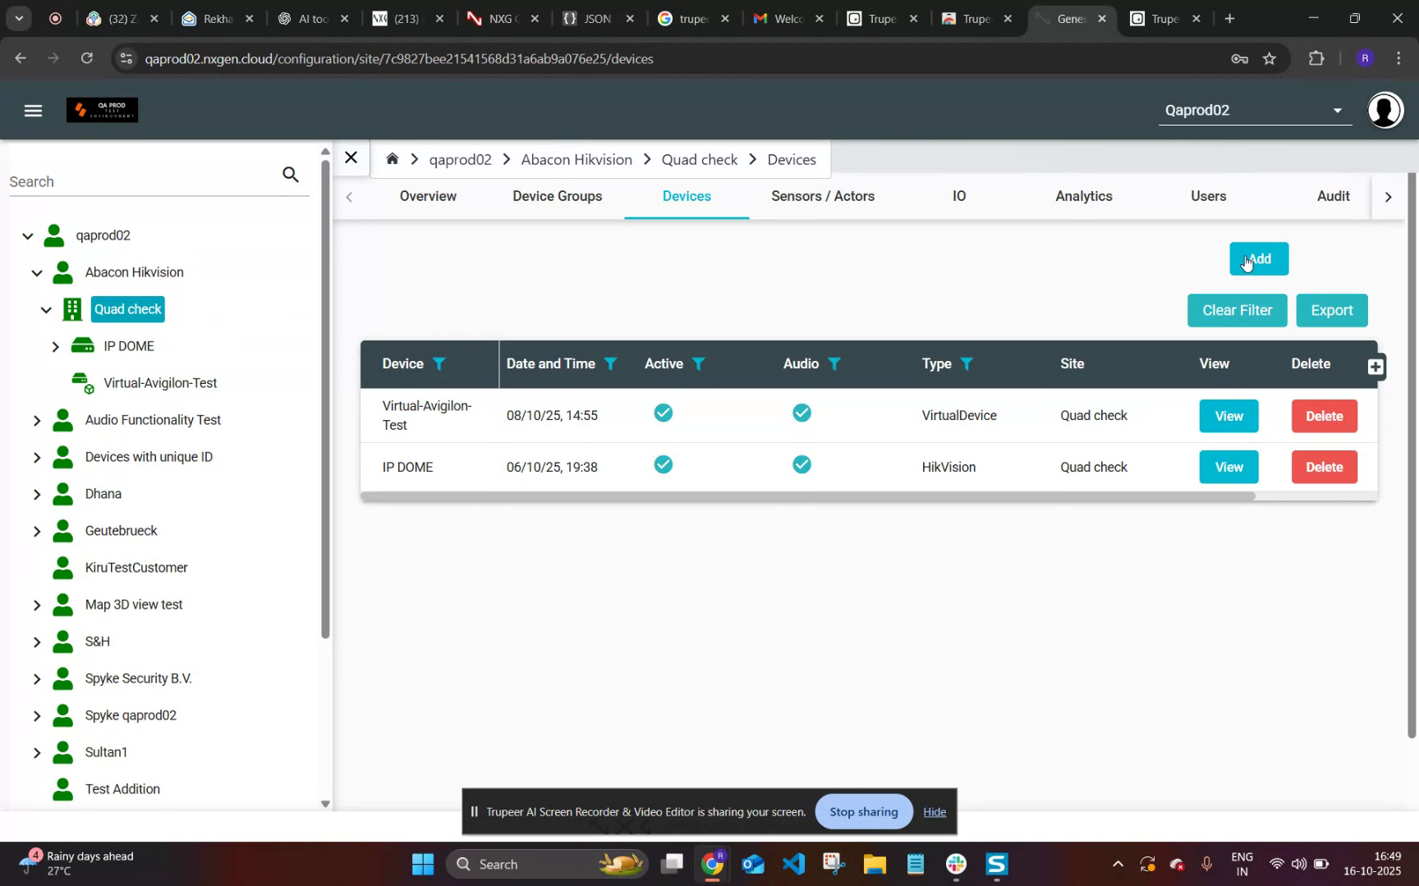This screenshot has height=886, width=1419.
Task: Collapse the Abacon Hikvision node
Action: 37,272
